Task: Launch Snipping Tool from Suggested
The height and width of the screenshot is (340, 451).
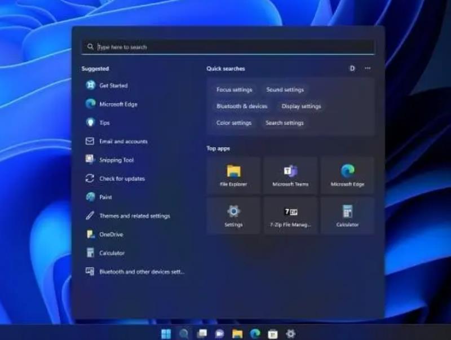Action: pos(109,160)
